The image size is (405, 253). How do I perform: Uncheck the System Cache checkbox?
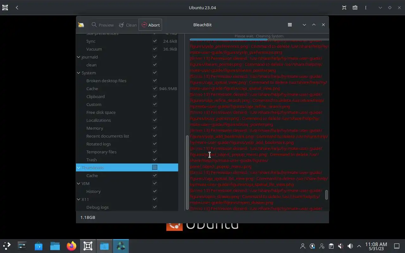click(x=155, y=89)
